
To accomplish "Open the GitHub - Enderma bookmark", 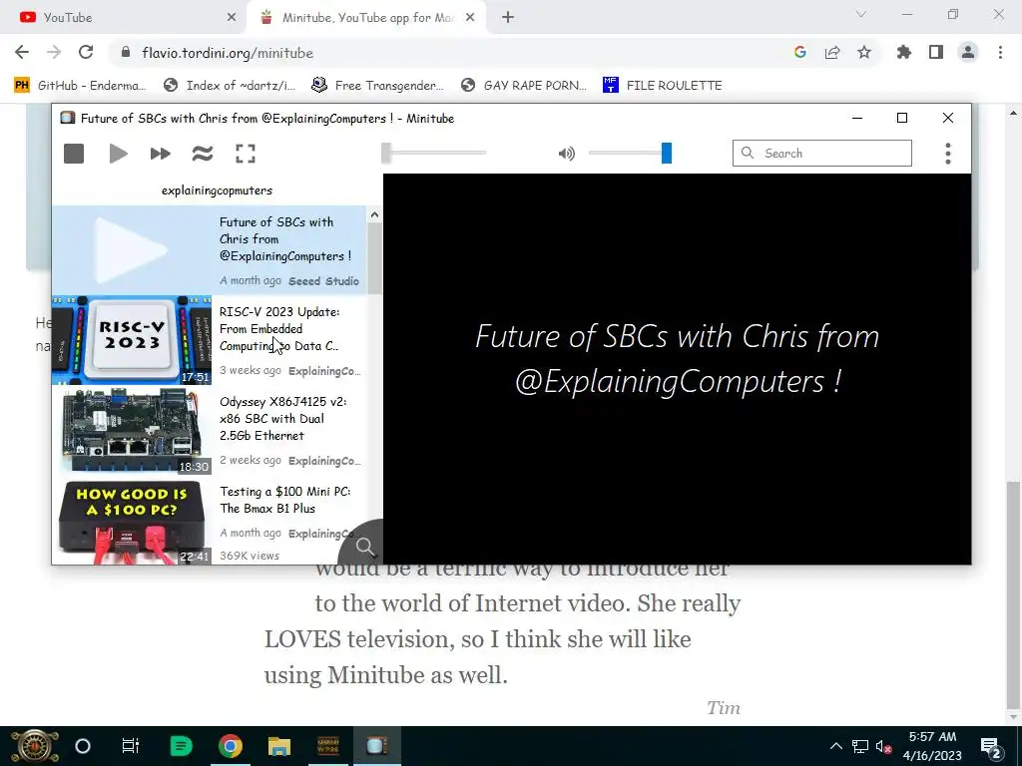I will [x=81, y=86].
